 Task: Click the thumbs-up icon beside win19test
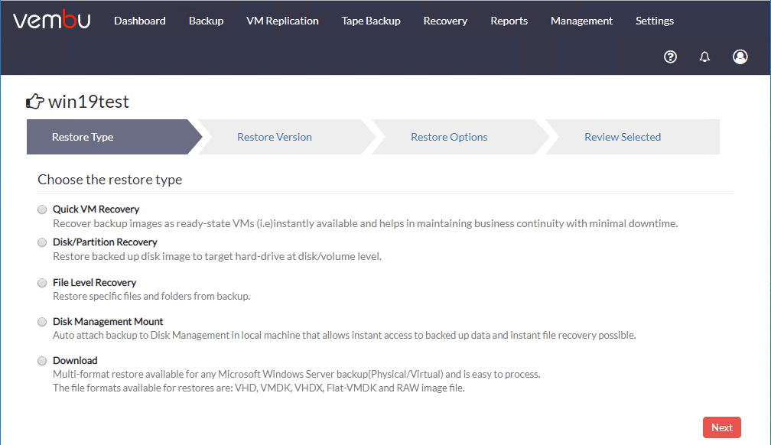(34, 100)
